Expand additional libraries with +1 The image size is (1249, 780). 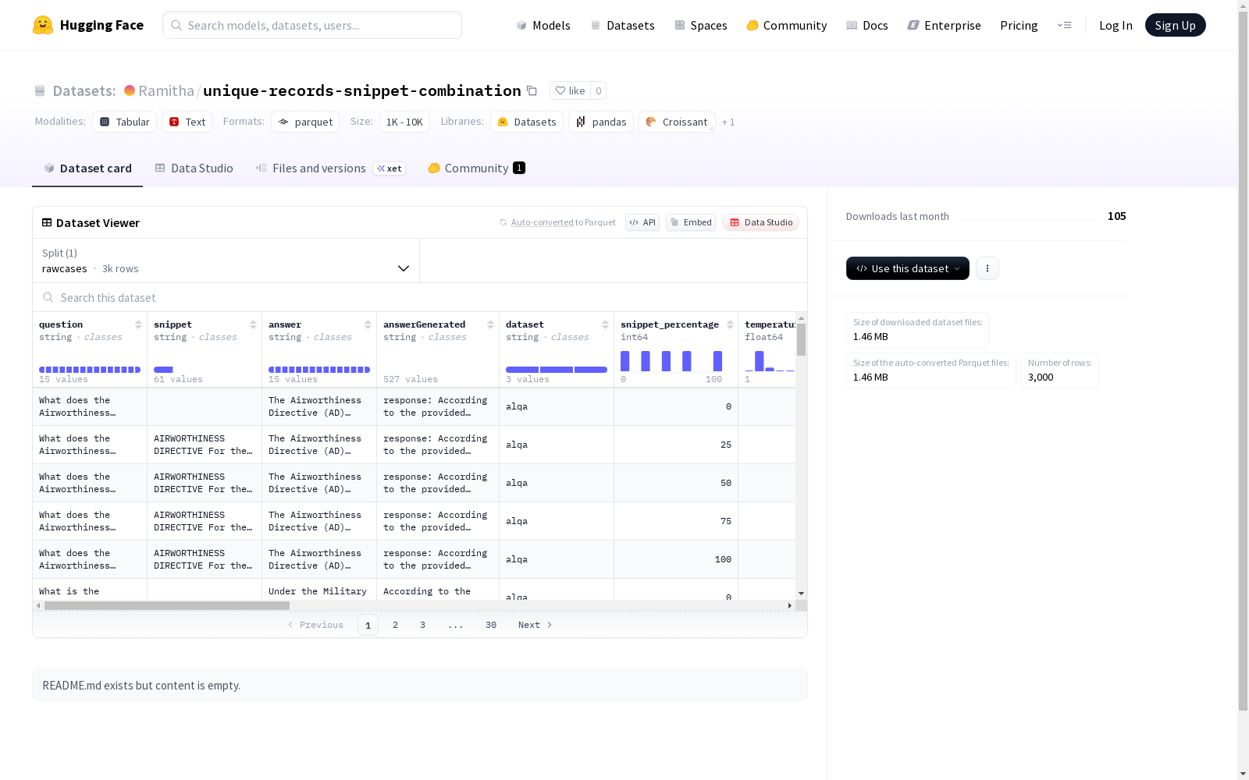click(x=728, y=122)
